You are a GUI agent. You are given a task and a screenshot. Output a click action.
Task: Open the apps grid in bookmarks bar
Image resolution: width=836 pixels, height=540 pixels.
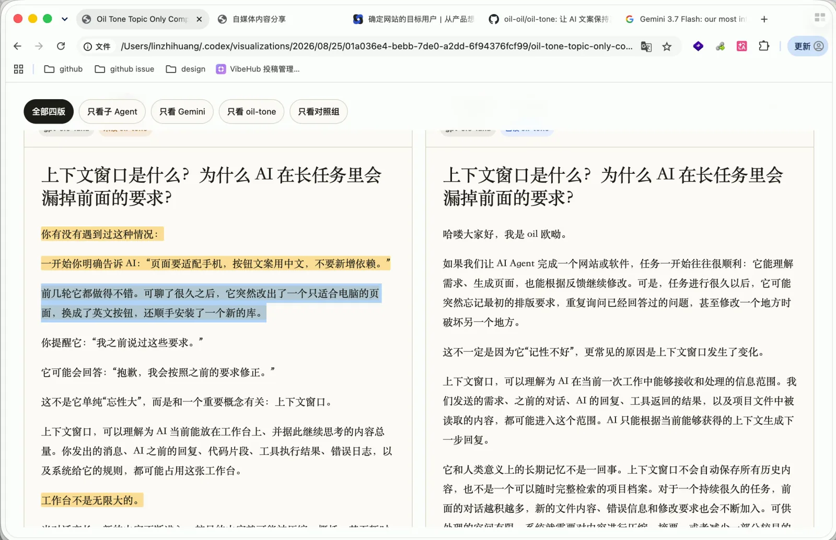pos(19,69)
